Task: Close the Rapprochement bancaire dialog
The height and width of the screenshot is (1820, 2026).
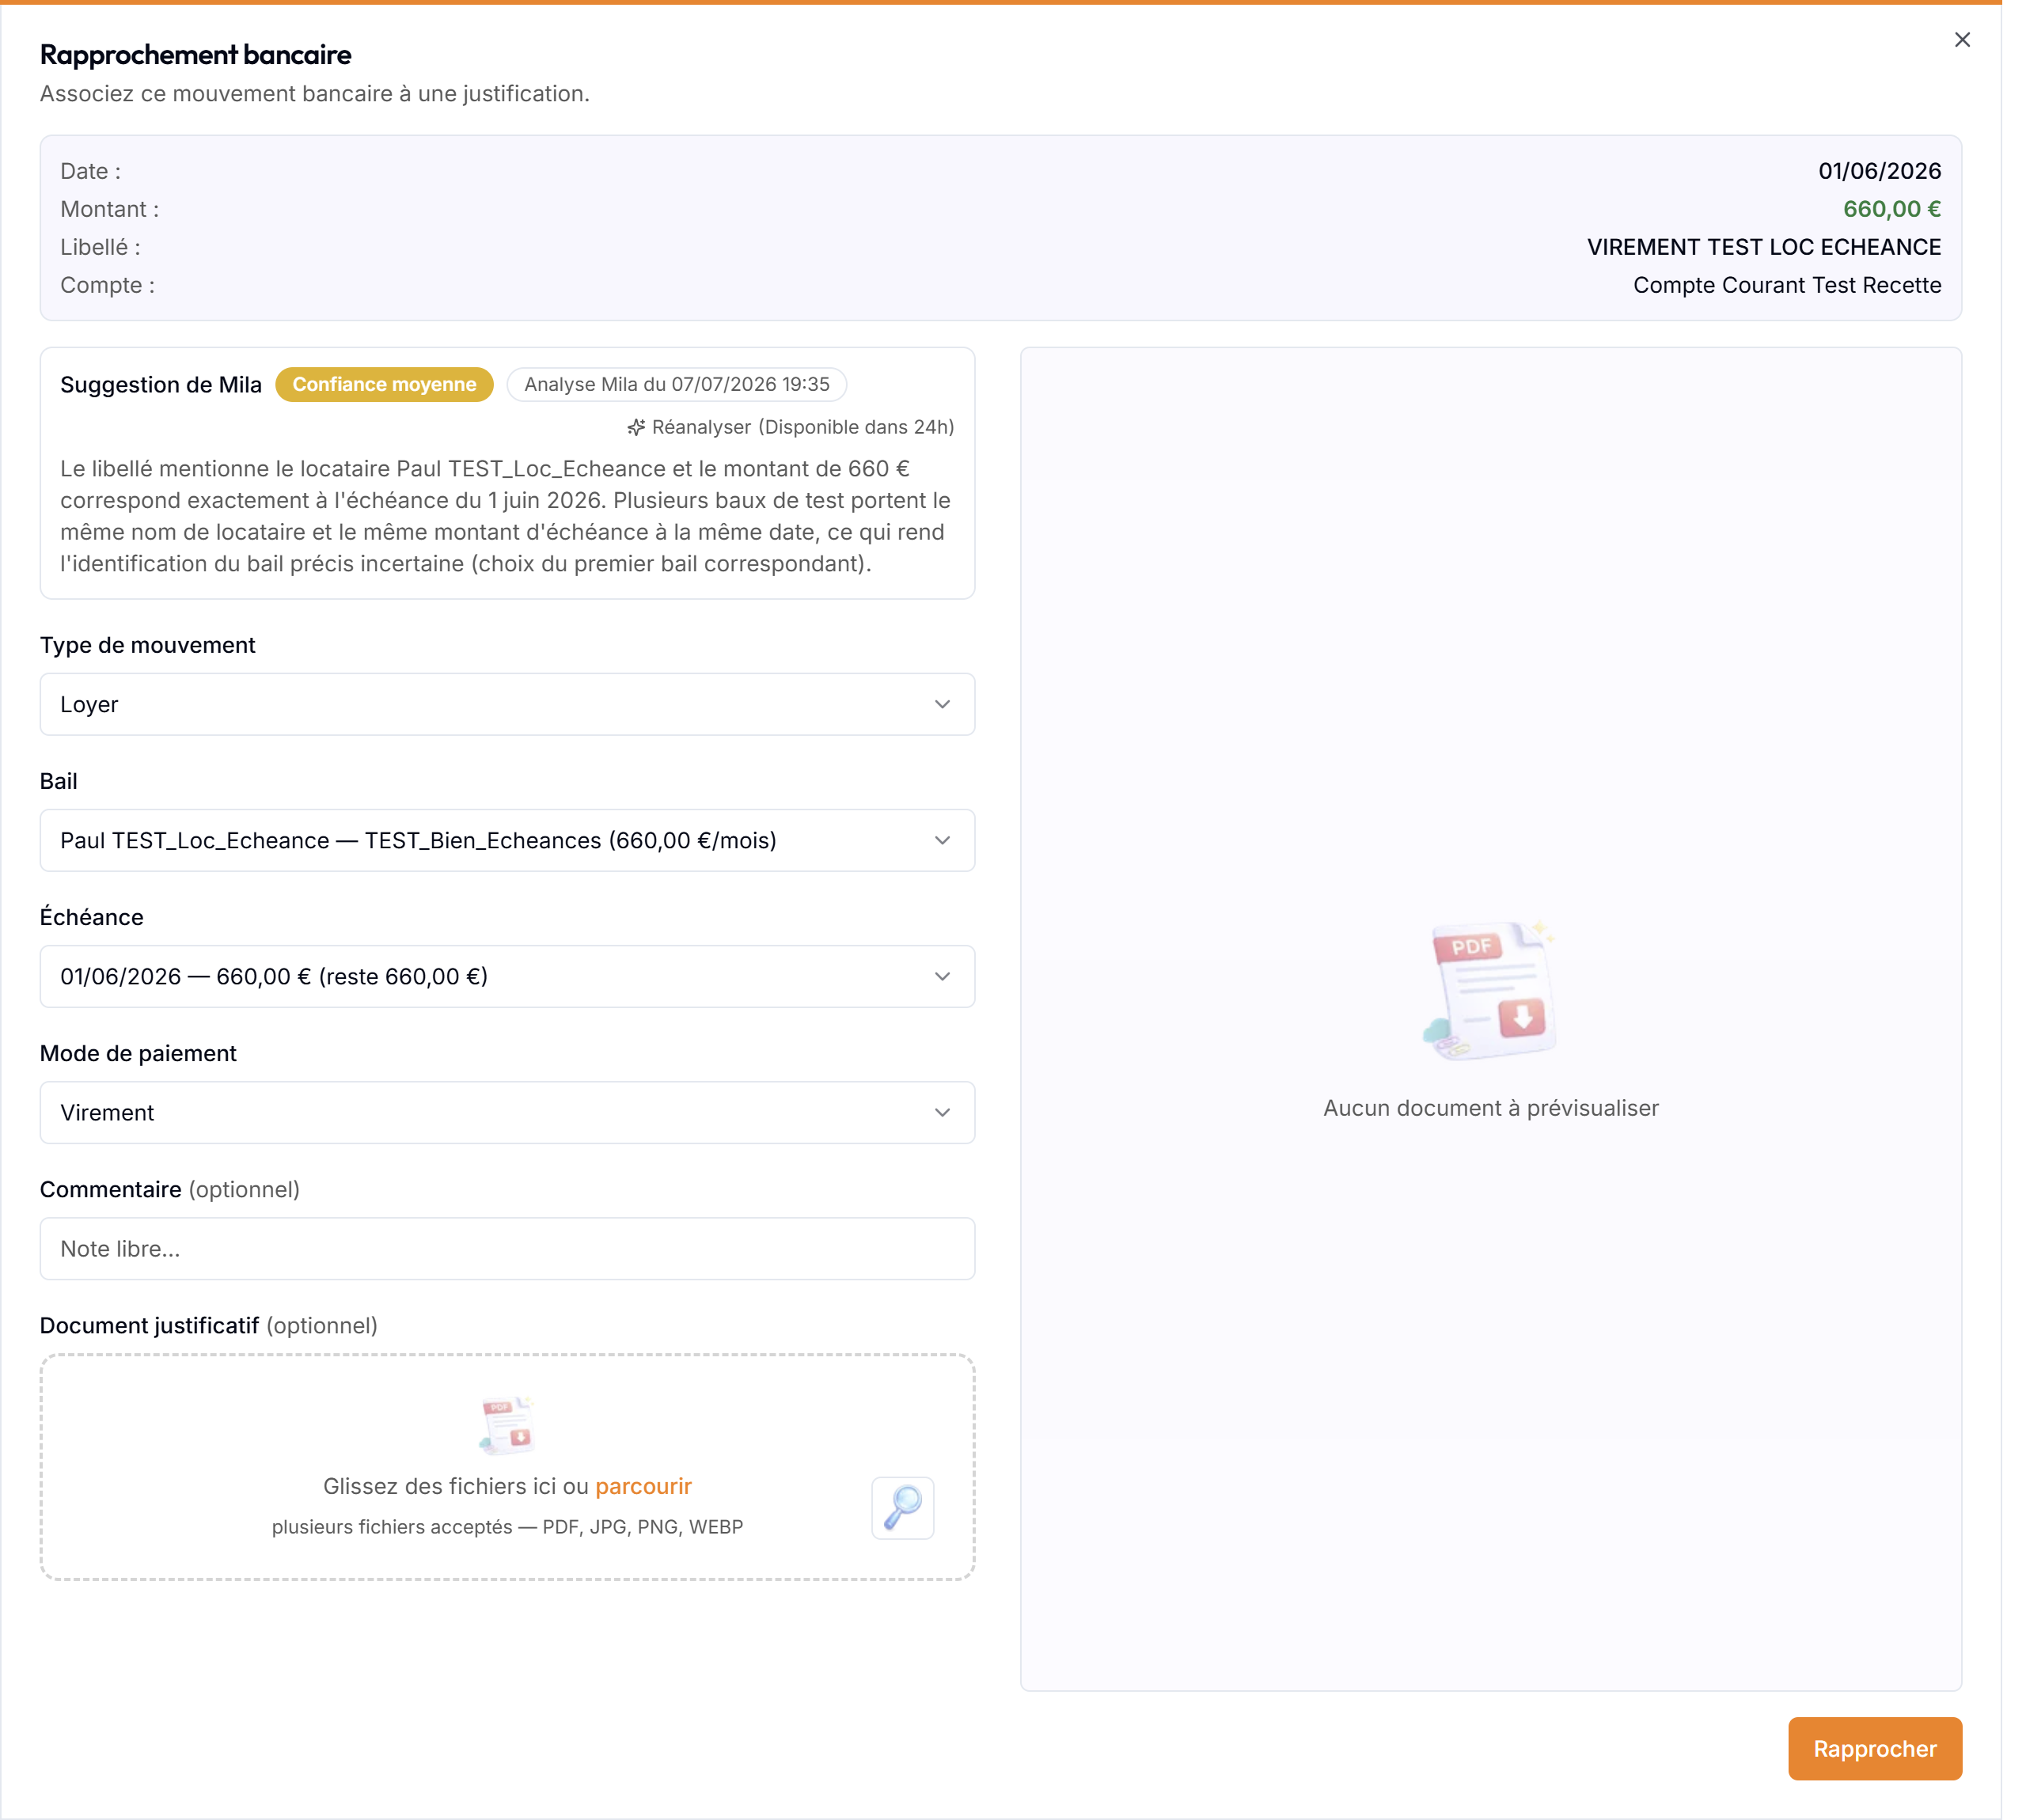Action: (1962, 39)
